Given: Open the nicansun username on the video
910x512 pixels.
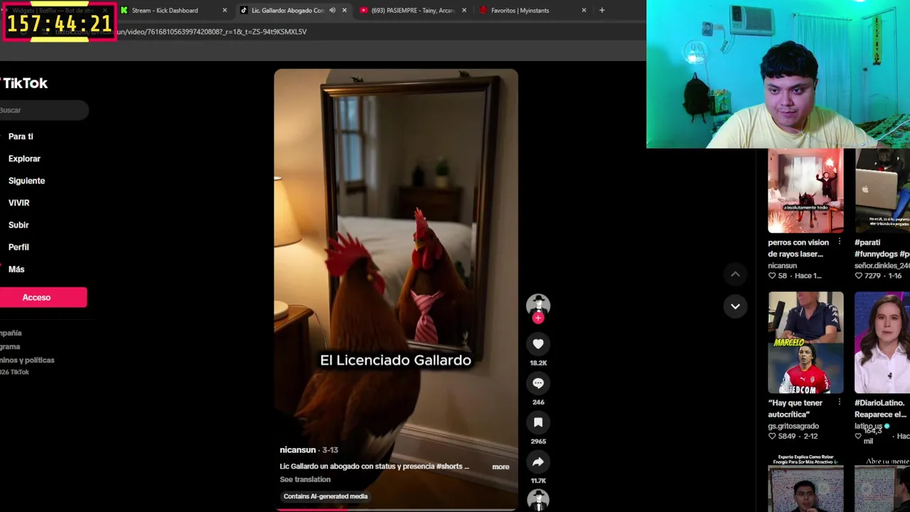Looking at the screenshot, I should click(x=298, y=450).
